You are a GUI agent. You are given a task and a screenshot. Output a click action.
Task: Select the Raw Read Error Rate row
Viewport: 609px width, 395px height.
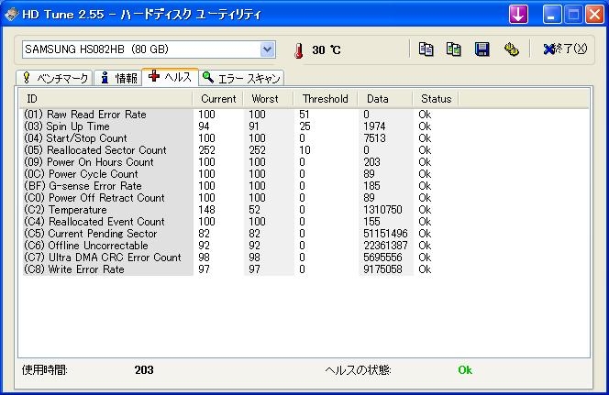pyautogui.click(x=98, y=115)
